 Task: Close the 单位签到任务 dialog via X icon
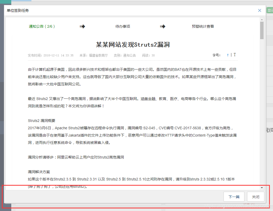coord(259,11)
